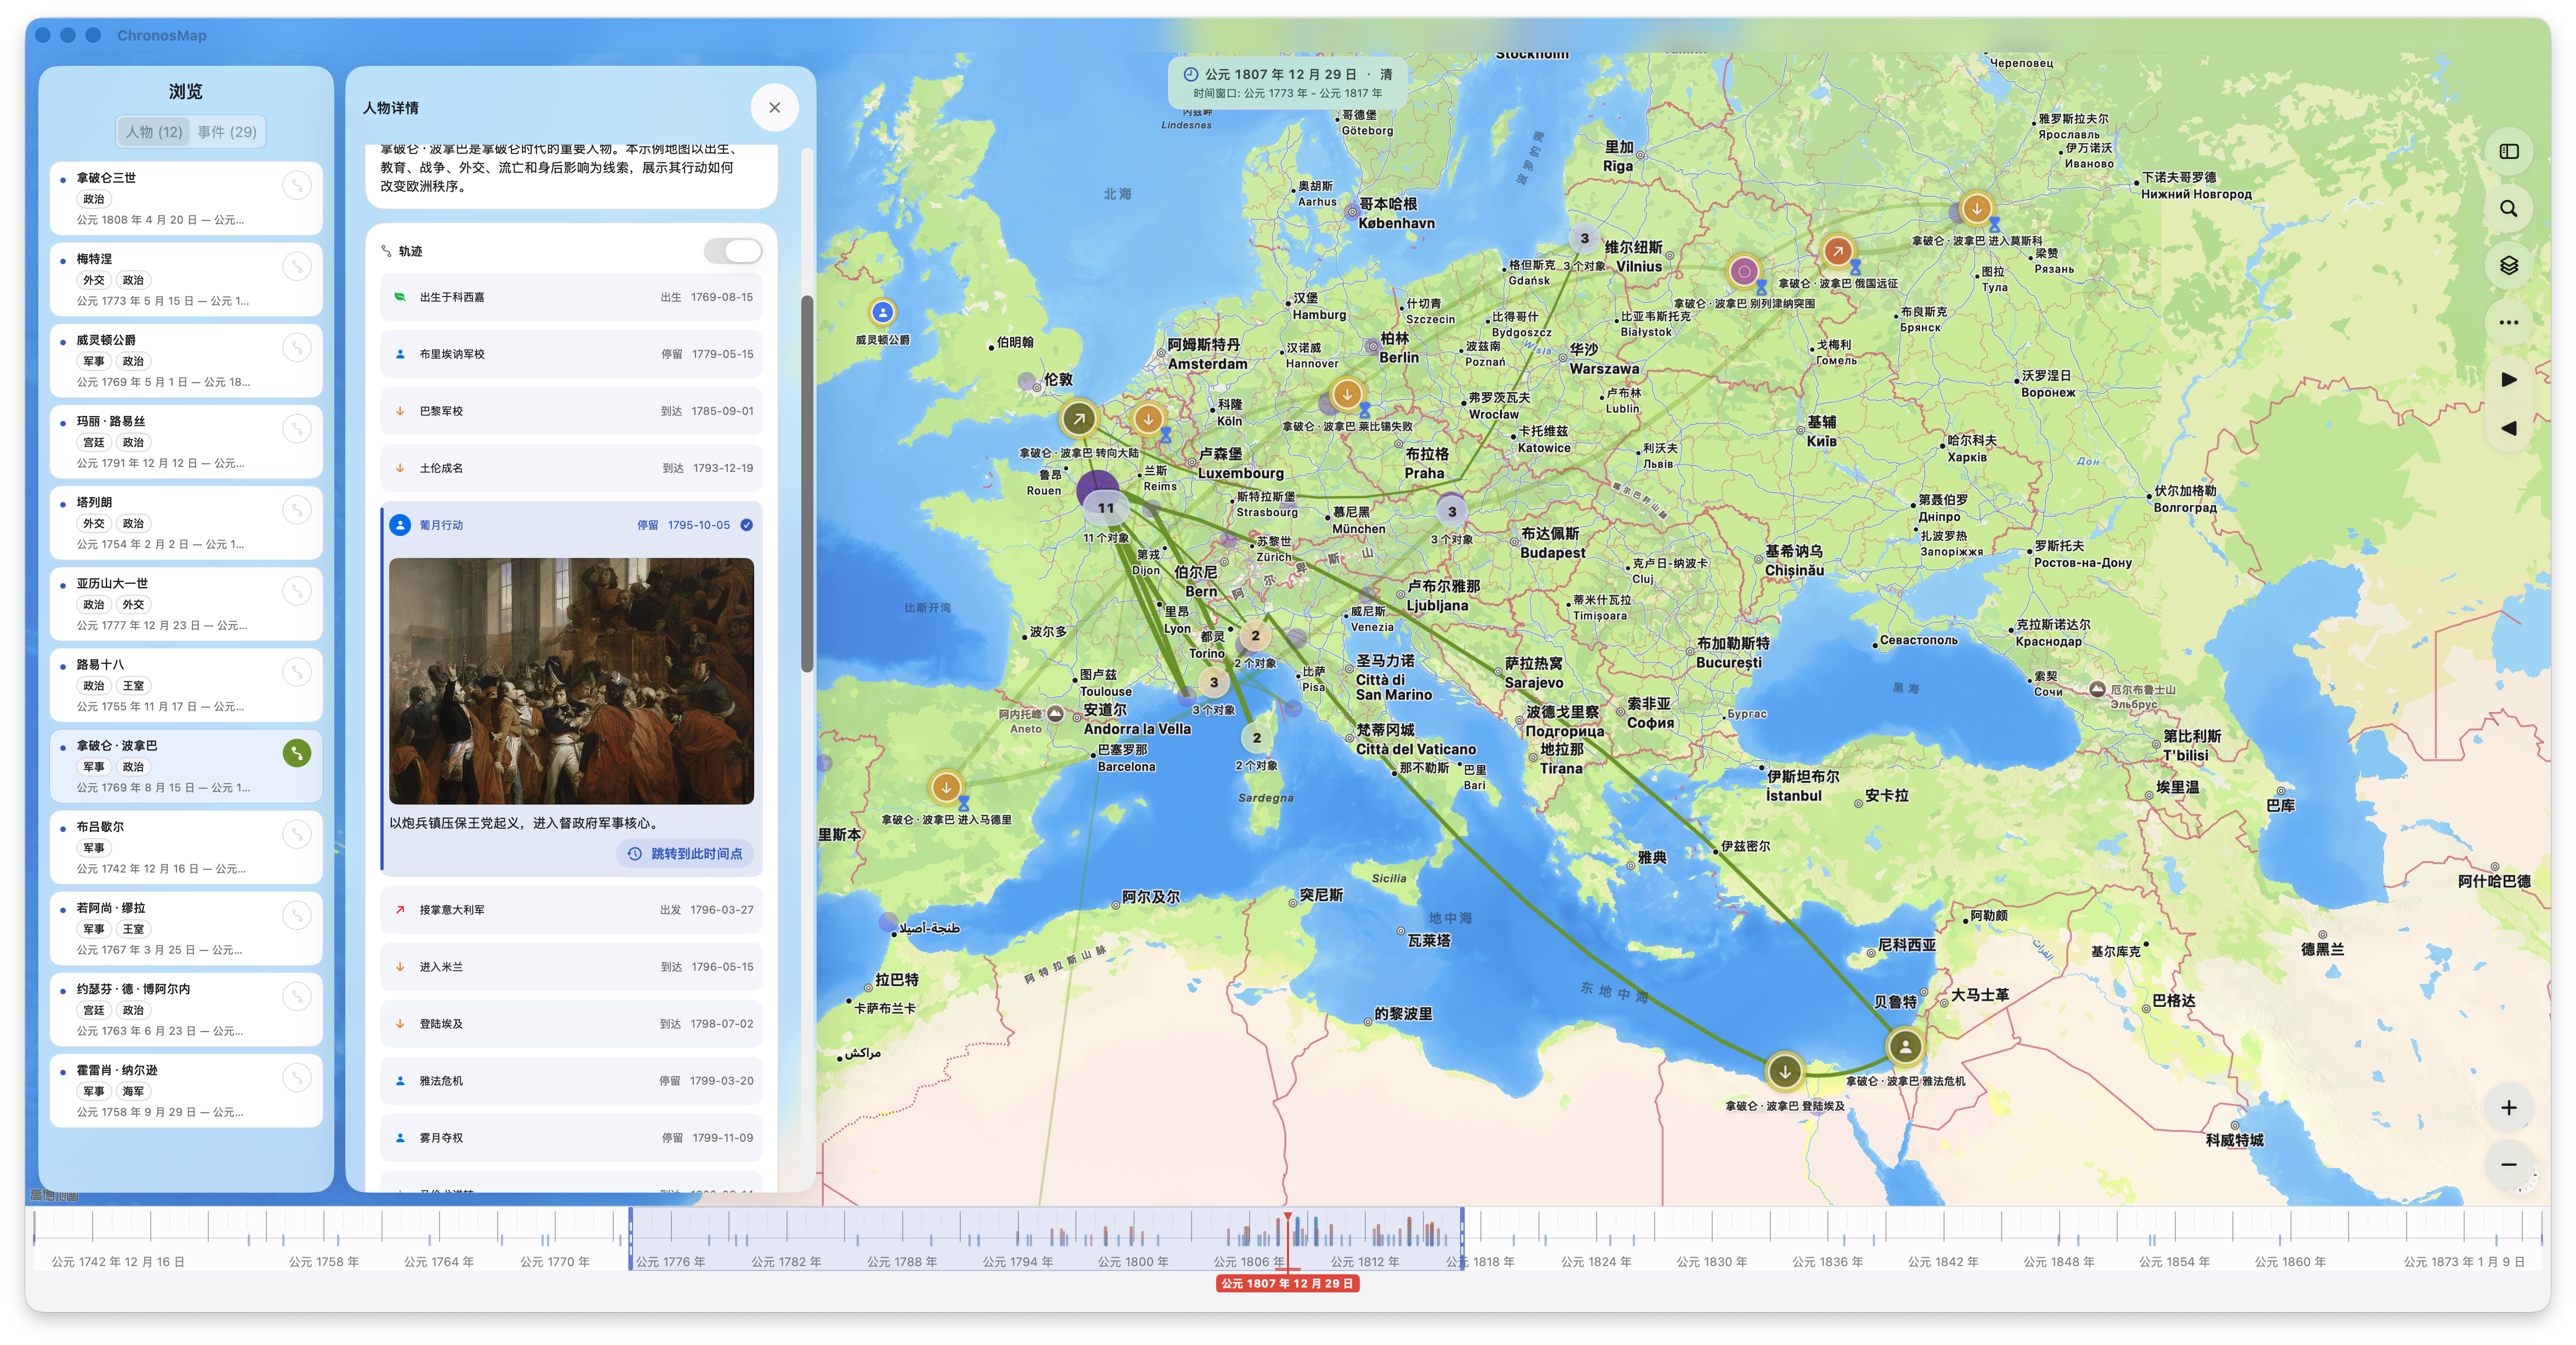Select 巴黎军校 trajectory entry
The height and width of the screenshot is (1345, 2576).
pyautogui.click(x=571, y=411)
